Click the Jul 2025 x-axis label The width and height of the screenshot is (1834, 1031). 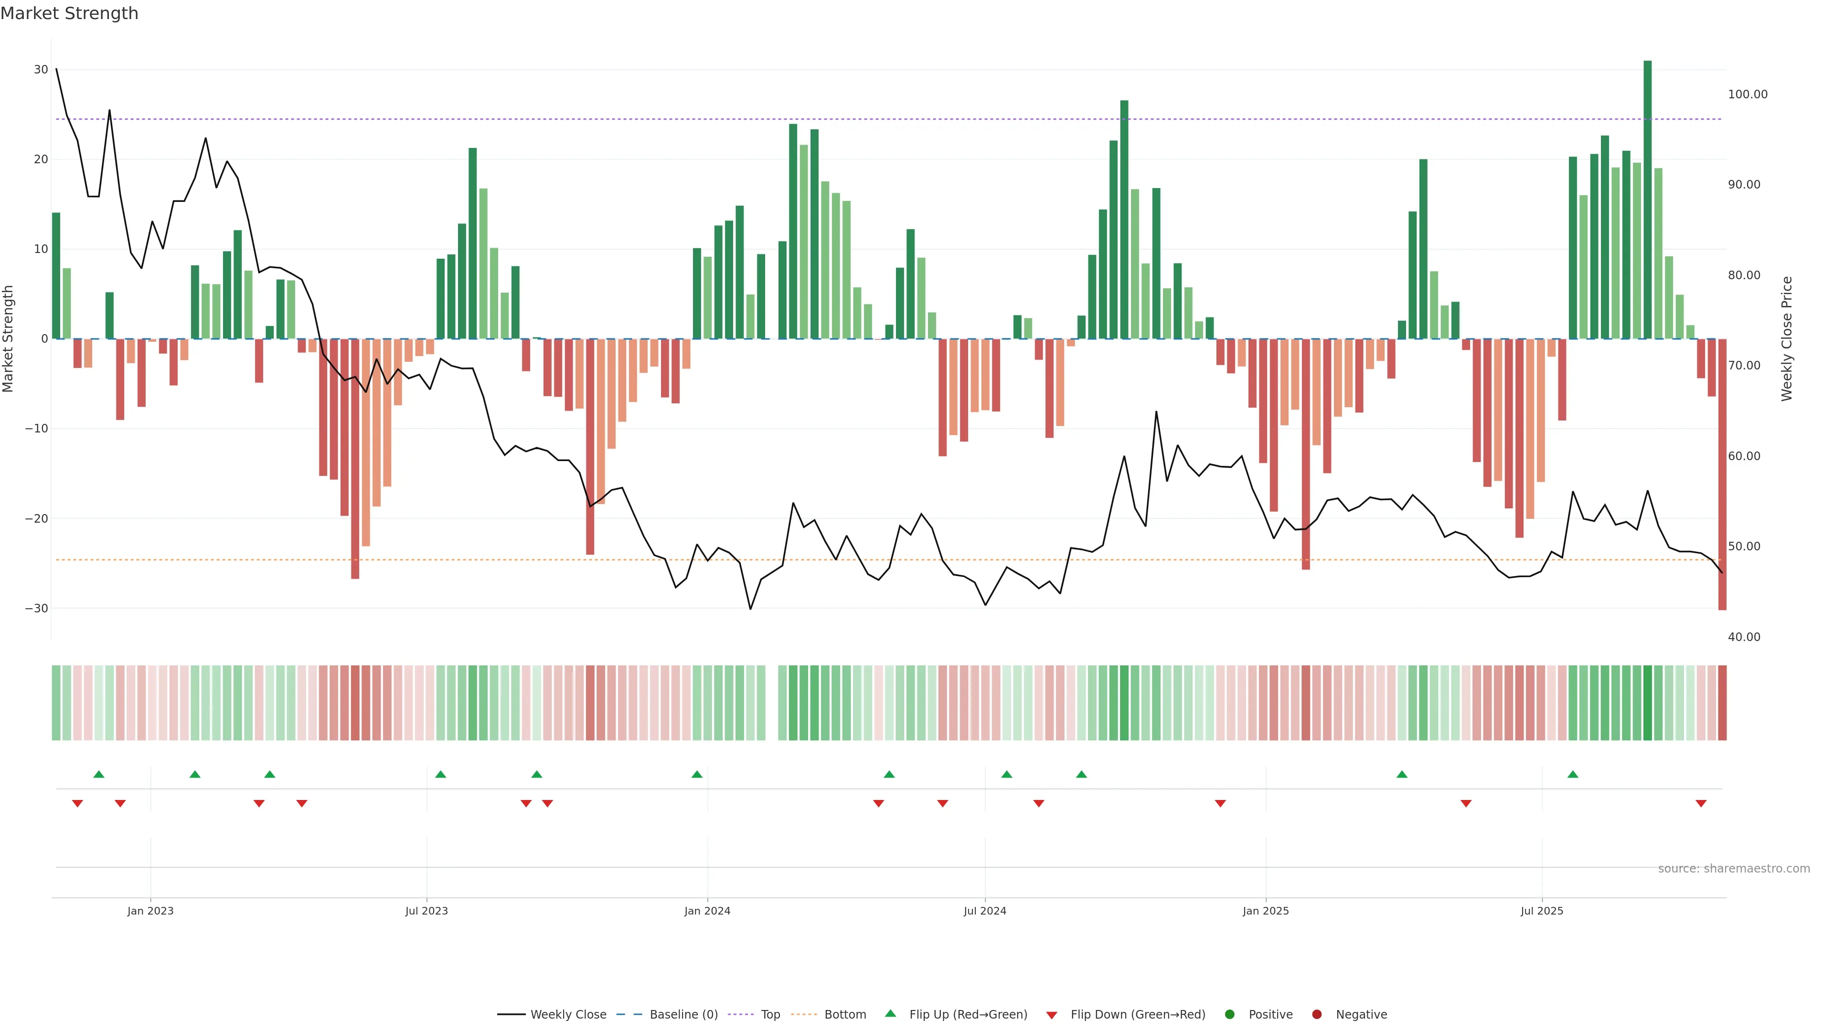(x=1541, y=911)
